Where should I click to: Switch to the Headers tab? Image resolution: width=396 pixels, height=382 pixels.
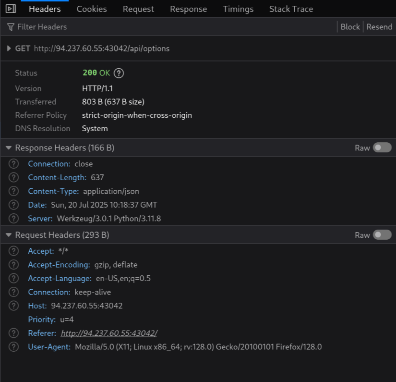pos(45,9)
